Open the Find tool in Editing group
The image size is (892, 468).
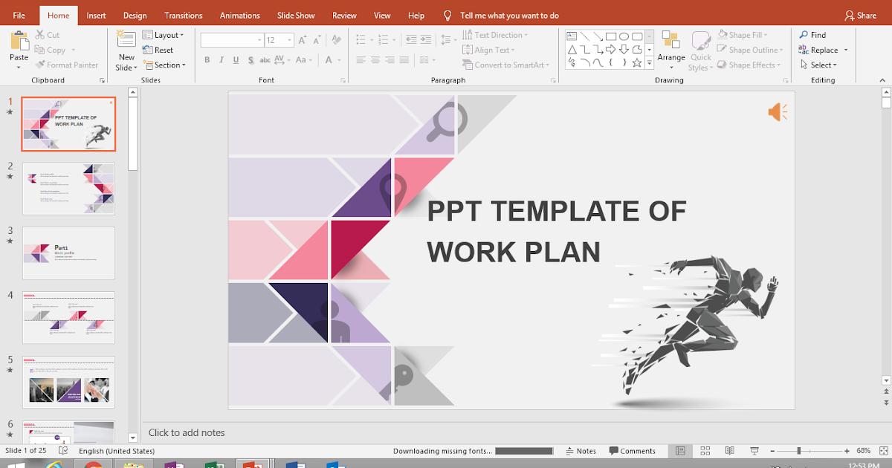pyautogui.click(x=816, y=34)
